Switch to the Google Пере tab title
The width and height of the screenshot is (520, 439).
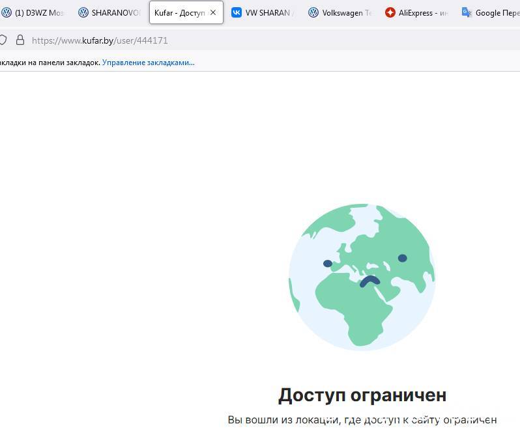(x=497, y=12)
